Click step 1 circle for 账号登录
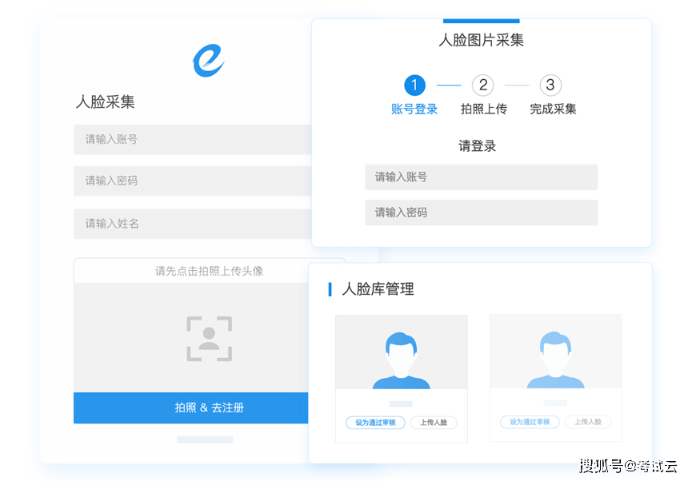The width and height of the screenshot is (692, 481). [x=414, y=85]
